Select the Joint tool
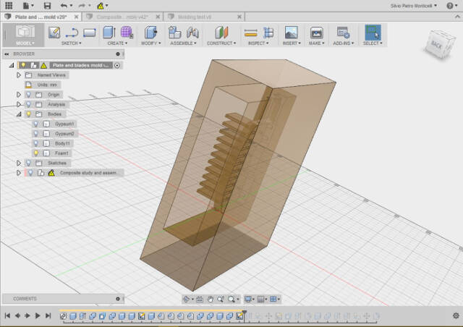The image size is (463, 327). [x=192, y=33]
